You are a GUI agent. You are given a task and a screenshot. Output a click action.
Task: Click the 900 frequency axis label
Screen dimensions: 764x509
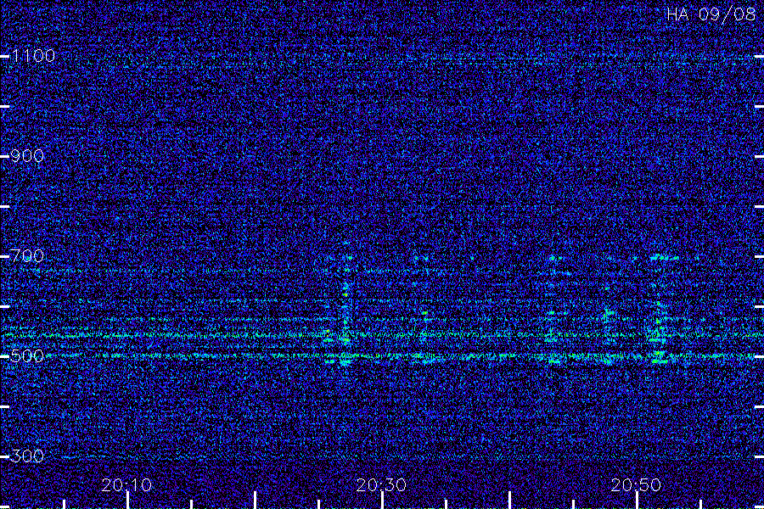point(27,156)
